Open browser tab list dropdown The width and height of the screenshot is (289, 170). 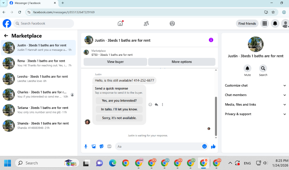pyautogui.click(x=3, y=3)
